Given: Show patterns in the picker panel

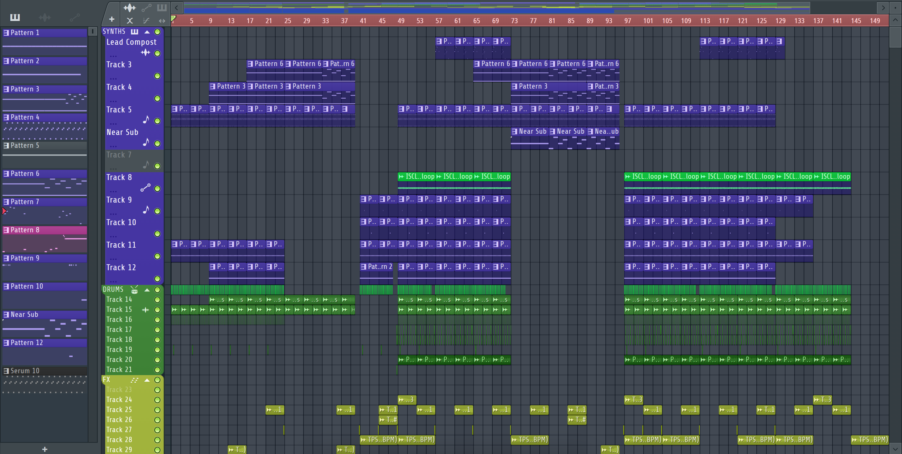Looking at the screenshot, I should point(15,17).
